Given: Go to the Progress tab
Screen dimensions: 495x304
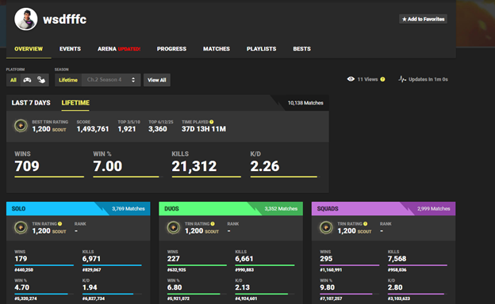Looking at the screenshot, I should click(x=171, y=49).
